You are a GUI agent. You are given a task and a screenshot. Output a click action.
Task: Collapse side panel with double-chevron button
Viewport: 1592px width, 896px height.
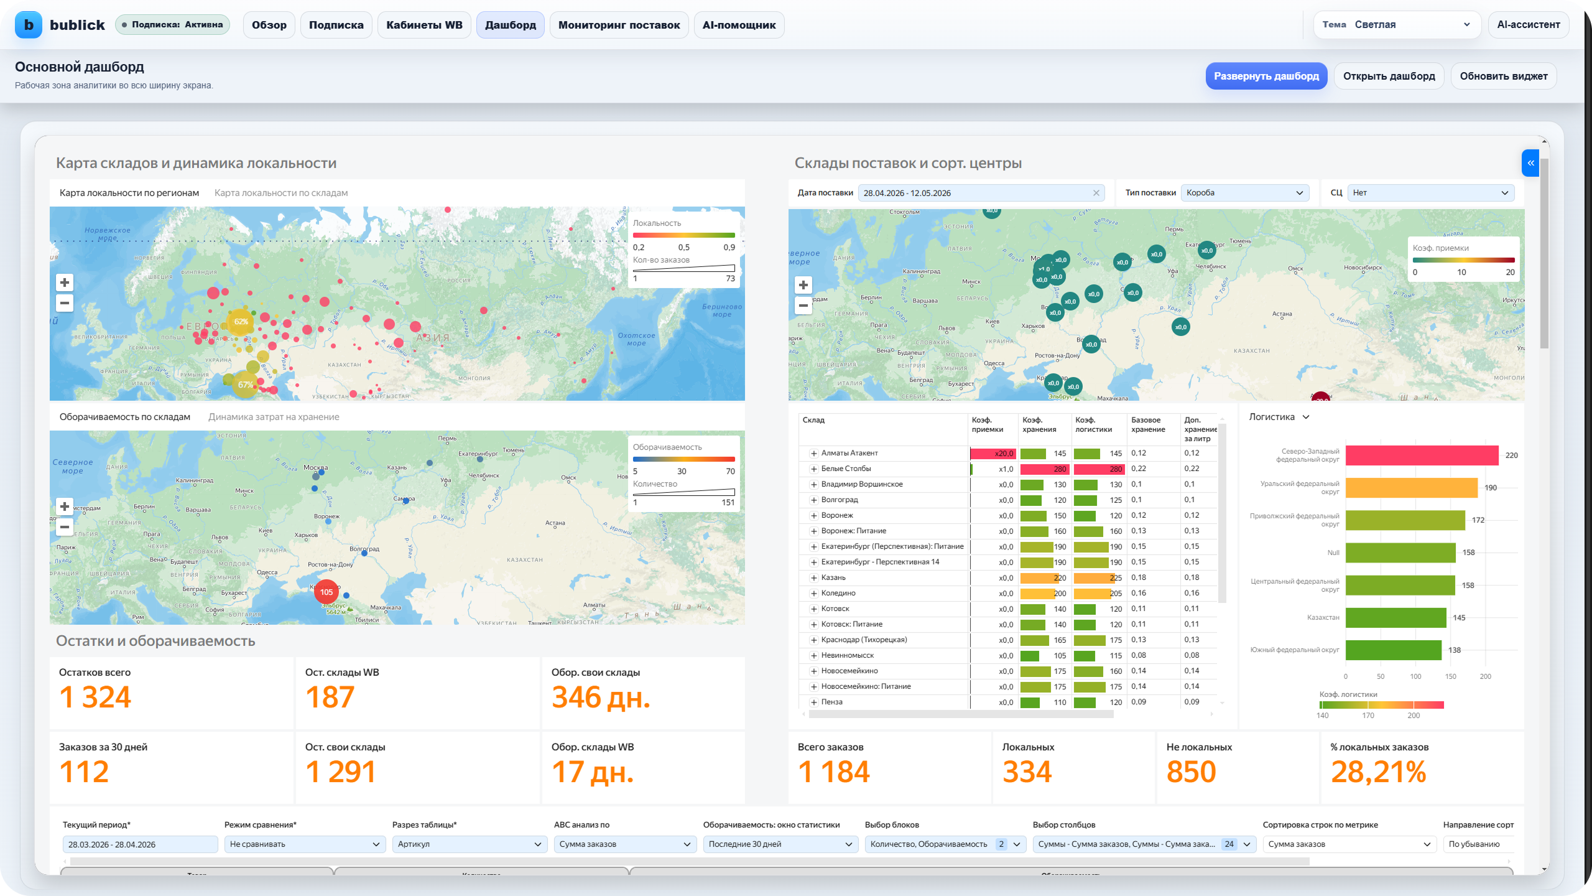pyautogui.click(x=1530, y=163)
